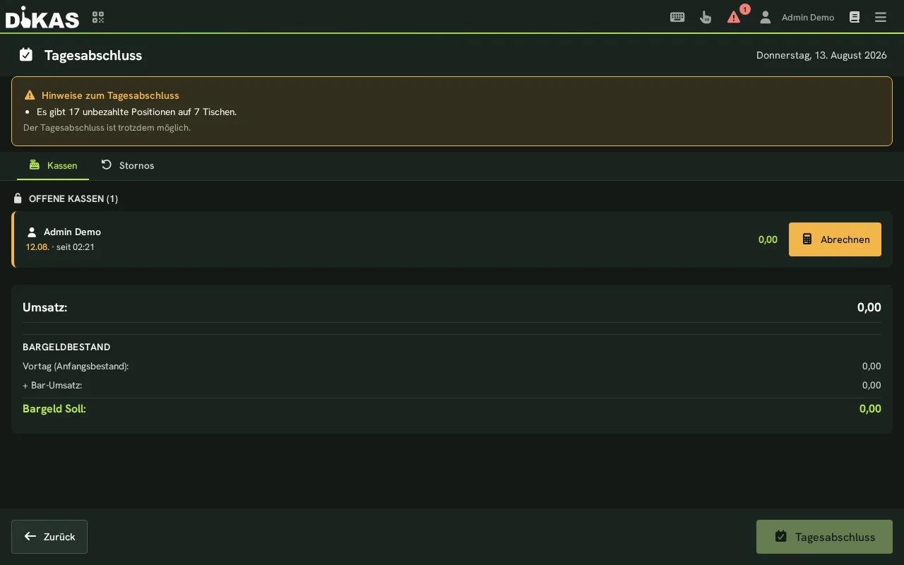904x565 pixels.
Task: Click the Vortag (Anfangsbestand) row label
Action: point(76,367)
